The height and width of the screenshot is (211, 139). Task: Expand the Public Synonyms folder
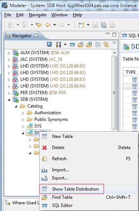point(23,120)
